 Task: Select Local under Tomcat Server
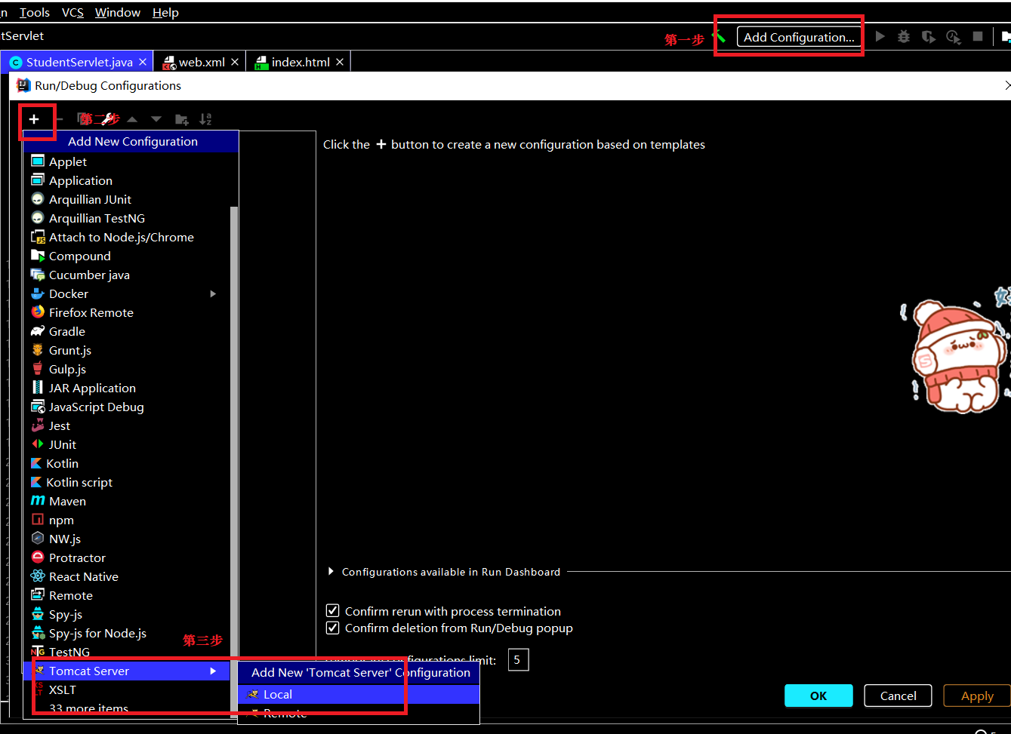point(359,694)
